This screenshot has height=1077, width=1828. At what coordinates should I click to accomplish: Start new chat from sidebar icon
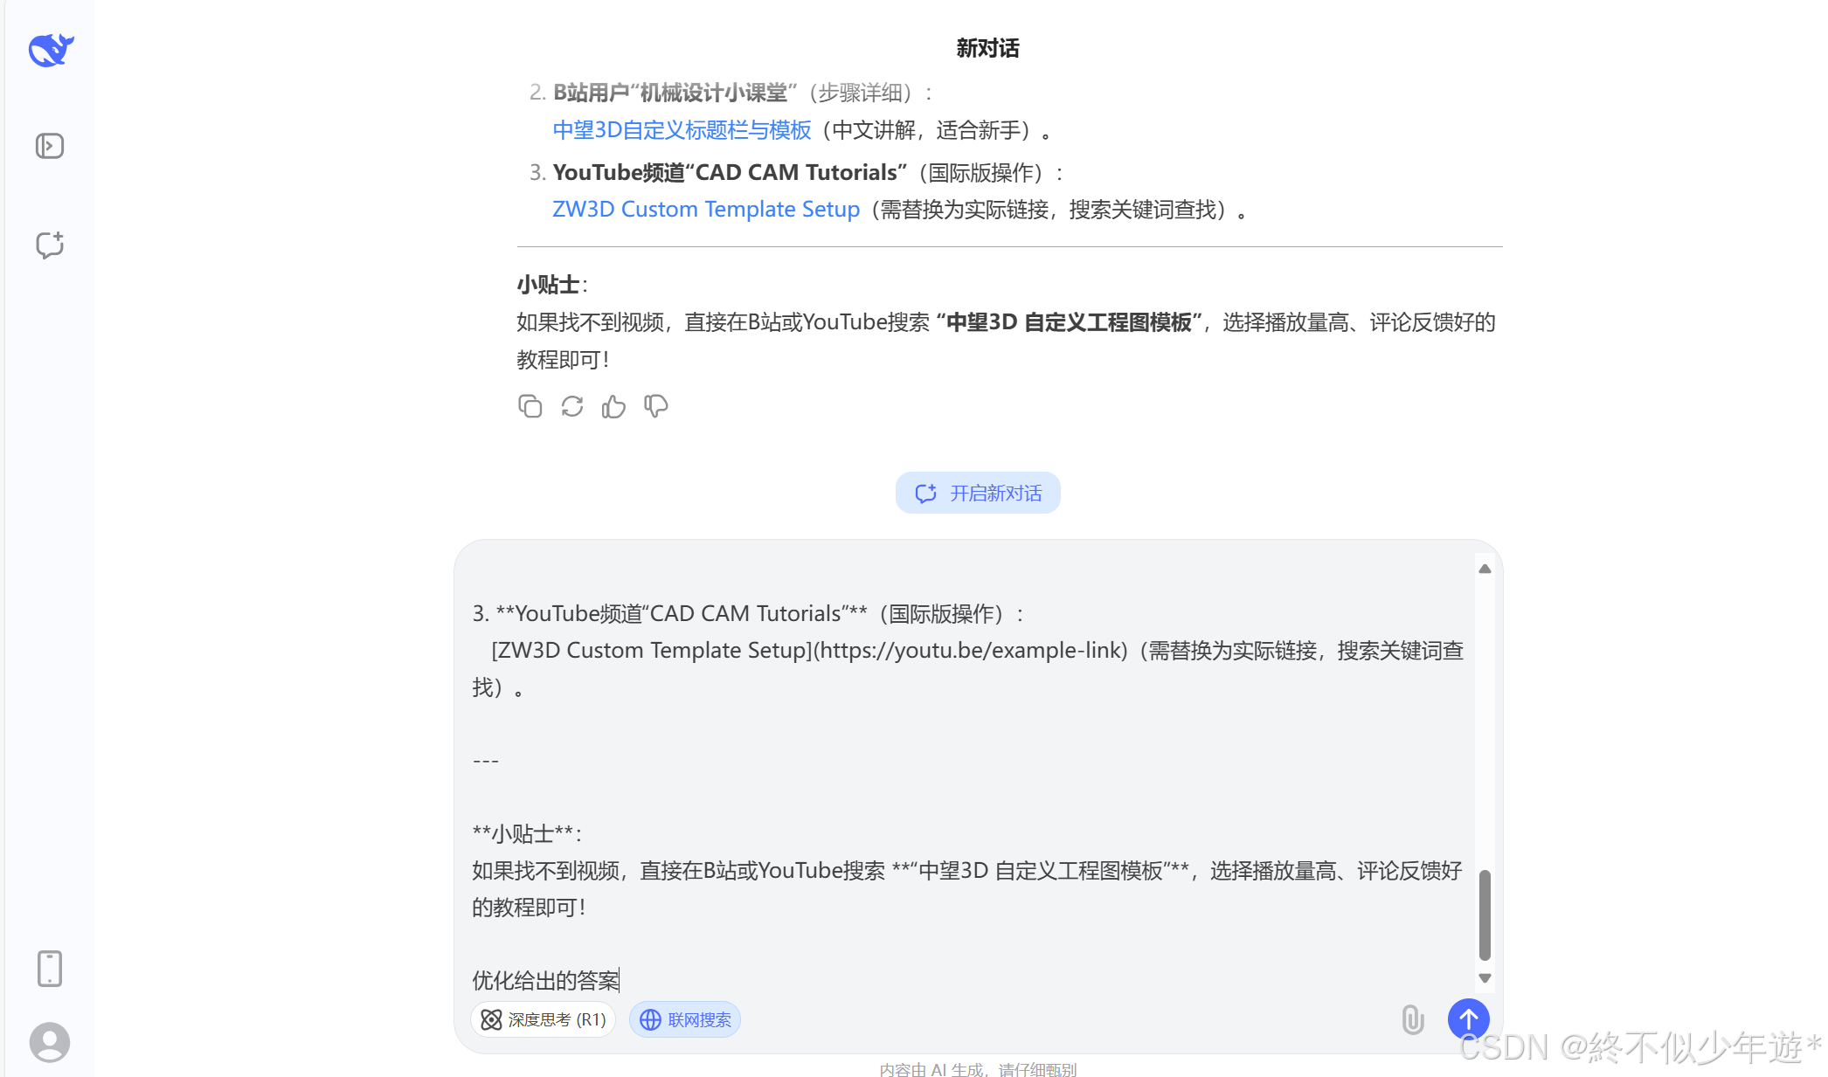(50, 245)
